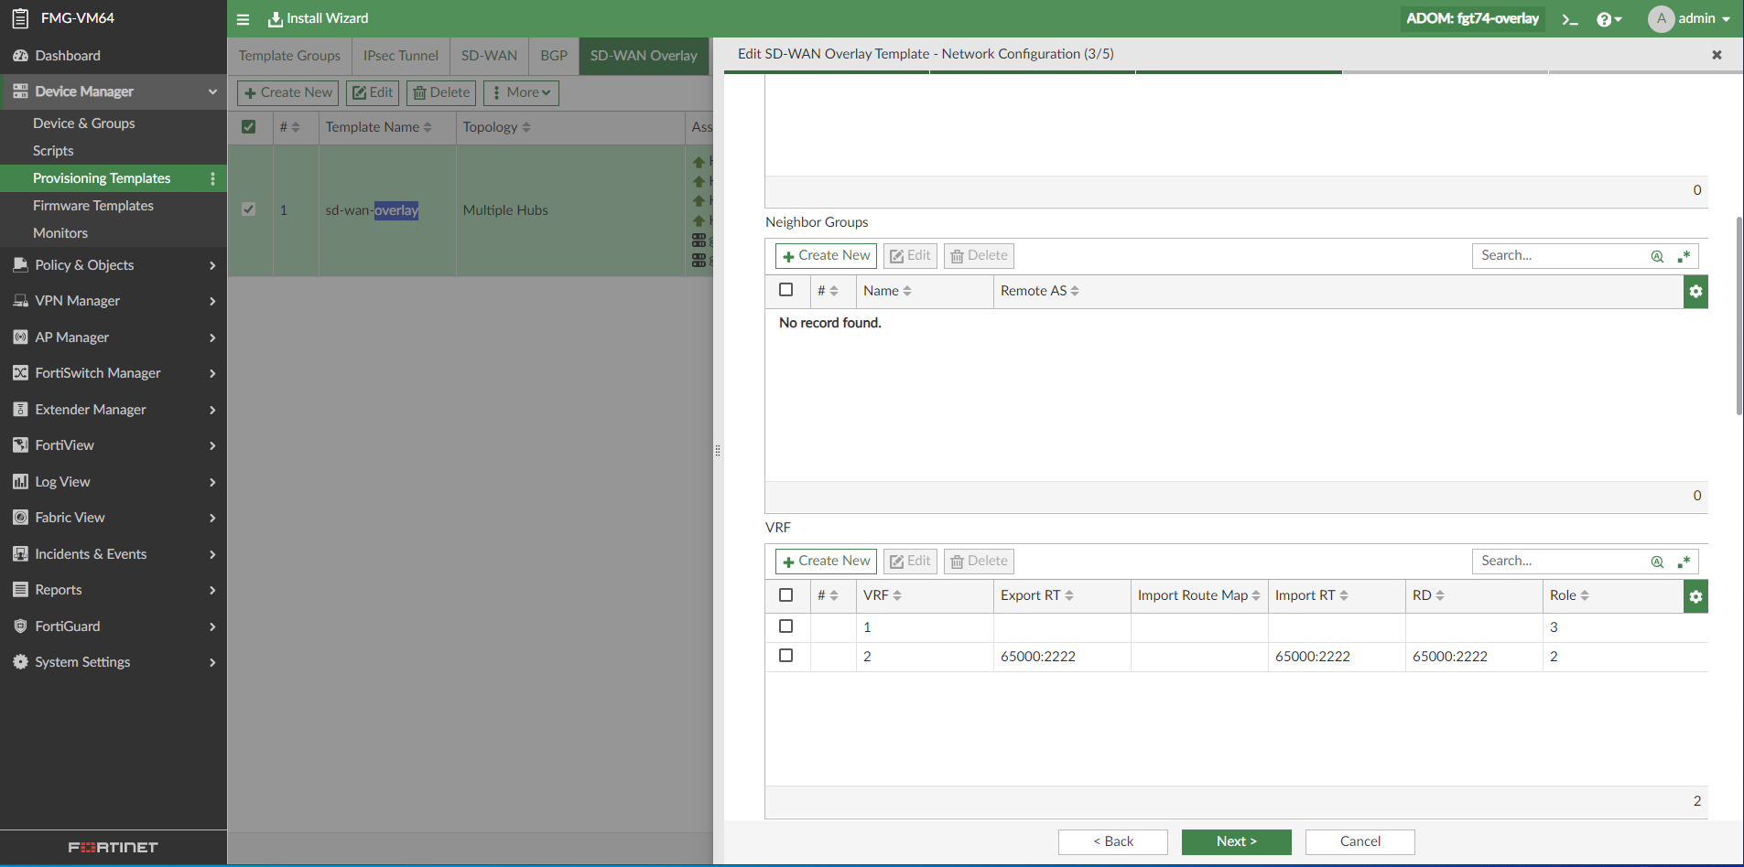Toggle Neighbor Groups select-all checkbox
The image size is (1744, 867).
(x=785, y=290)
